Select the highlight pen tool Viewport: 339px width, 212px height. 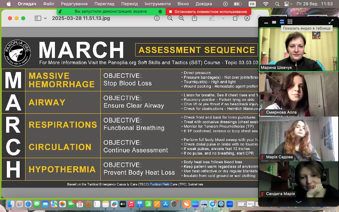pos(212,18)
